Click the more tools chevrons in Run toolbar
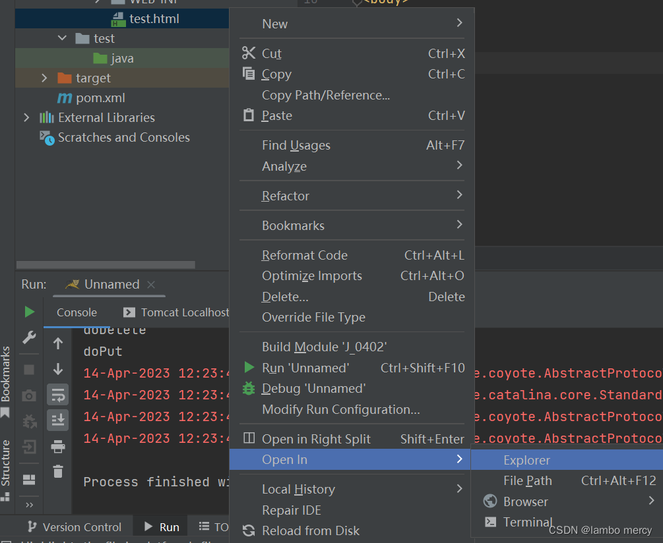This screenshot has width=663, height=543. click(x=29, y=505)
